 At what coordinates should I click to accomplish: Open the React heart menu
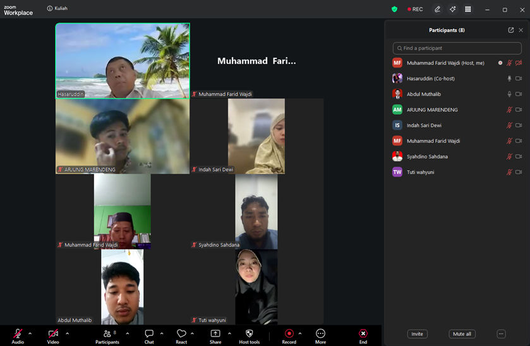coord(181,336)
